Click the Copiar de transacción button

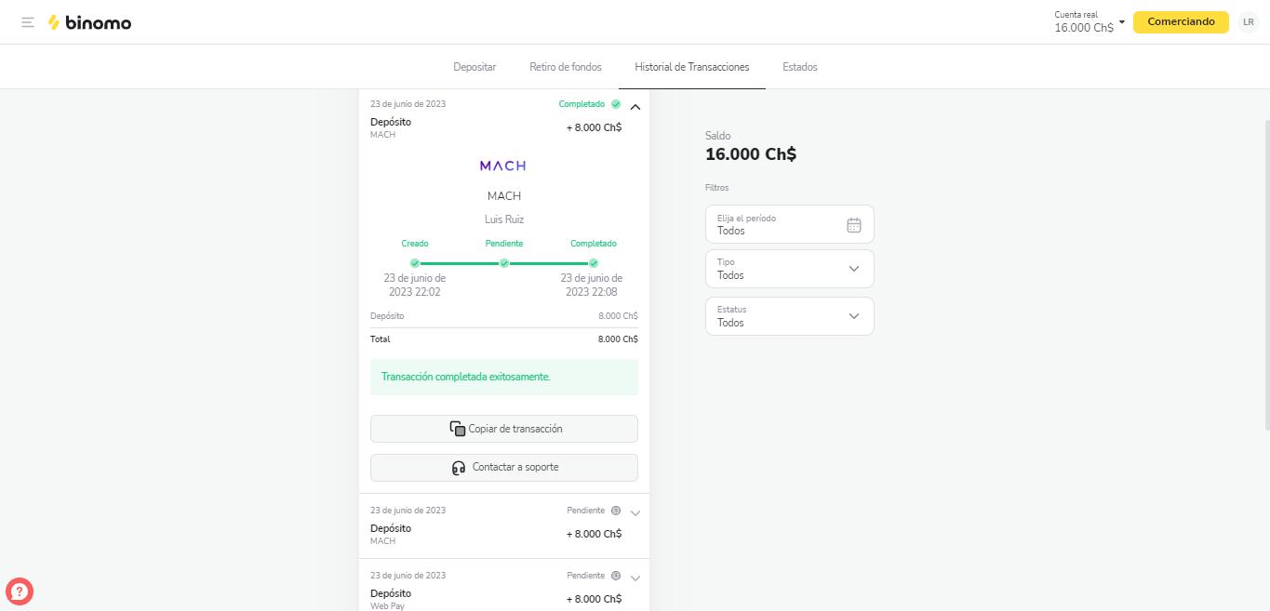(x=504, y=429)
